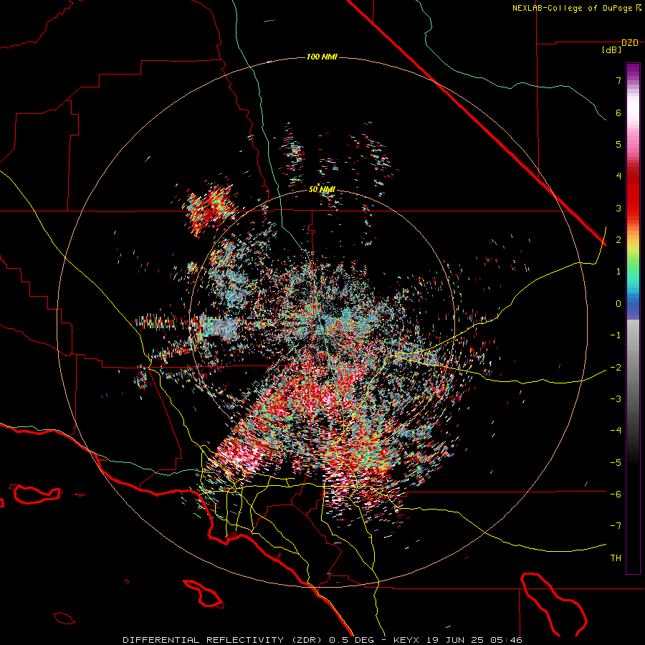This screenshot has height=645, width=645.
Task: Click the -1 value on the color scale
Action: (616, 335)
